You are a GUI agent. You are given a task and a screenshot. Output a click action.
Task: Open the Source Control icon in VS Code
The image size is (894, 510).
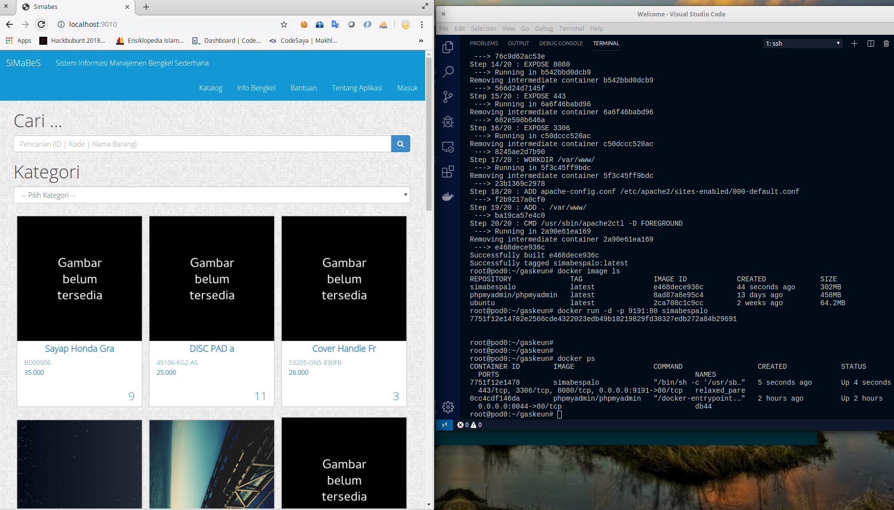[448, 97]
